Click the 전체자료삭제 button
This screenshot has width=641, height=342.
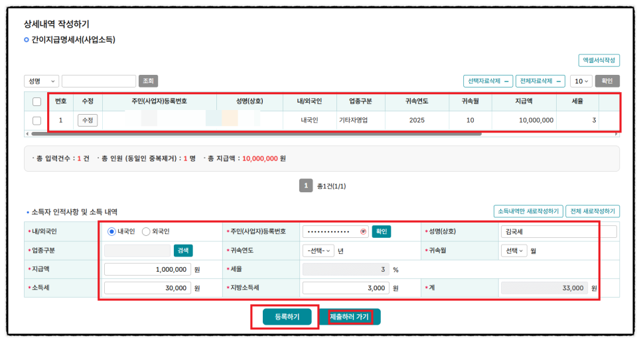tap(540, 82)
